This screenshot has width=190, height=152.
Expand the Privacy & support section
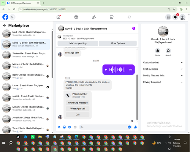tap(163, 82)
